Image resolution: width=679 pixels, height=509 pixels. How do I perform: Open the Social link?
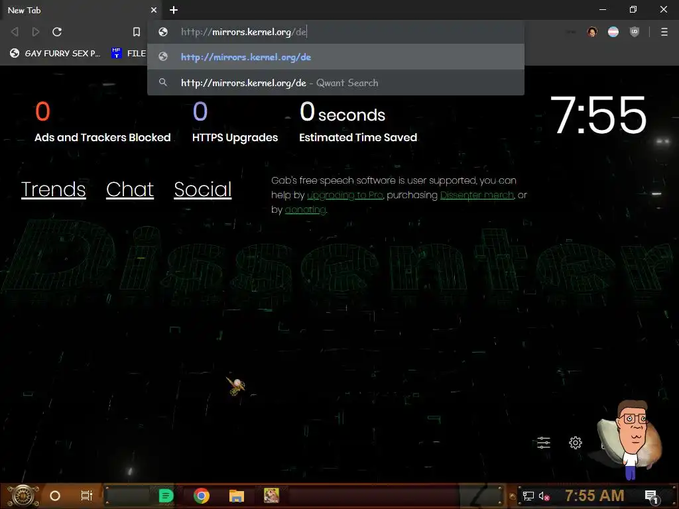click(203, 189)
